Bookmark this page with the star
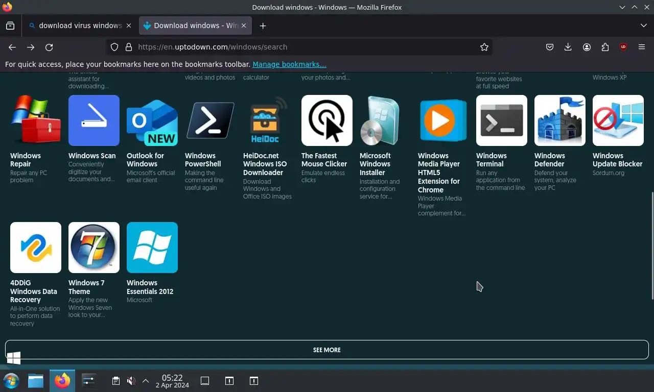The width and height of the screenshot is (654, 392). click(484, 47)
